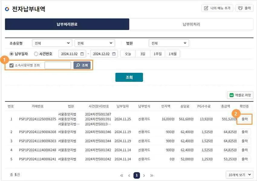
Task: Click case number 2024차전5001042
Action: pos(98,159)
